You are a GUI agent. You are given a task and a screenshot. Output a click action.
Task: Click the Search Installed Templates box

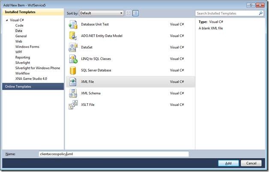[226, 13]
